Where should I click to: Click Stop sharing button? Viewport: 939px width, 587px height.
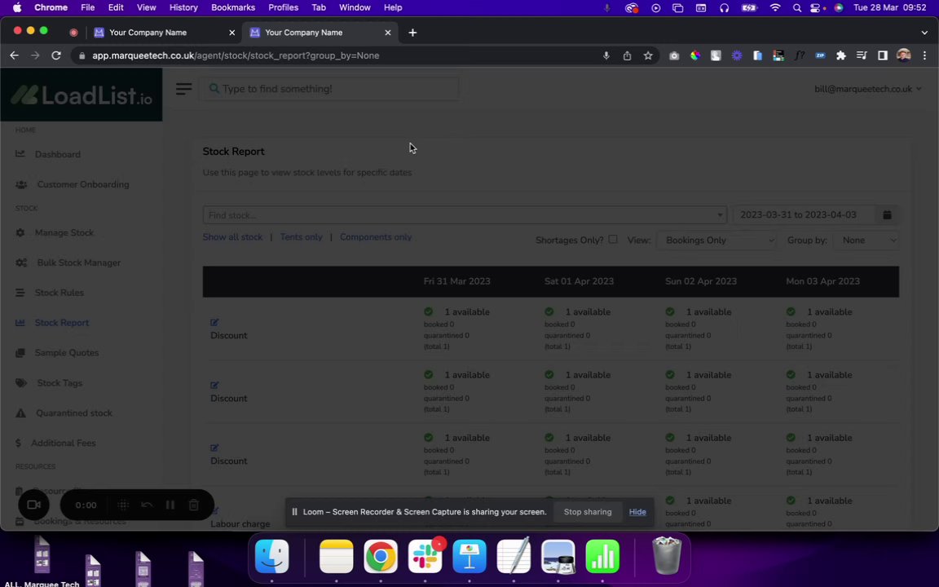tap(588, 512)
